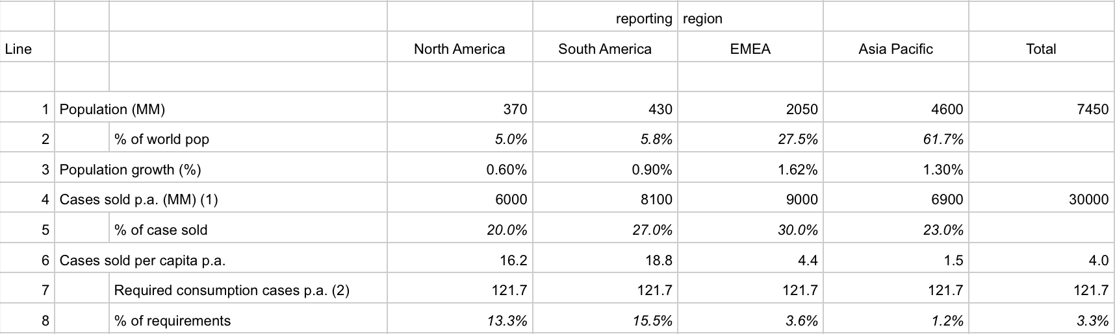Click the '% of case sold' label
The height and width of the screenshot is (334, 1115).
(x=160, y=230)
